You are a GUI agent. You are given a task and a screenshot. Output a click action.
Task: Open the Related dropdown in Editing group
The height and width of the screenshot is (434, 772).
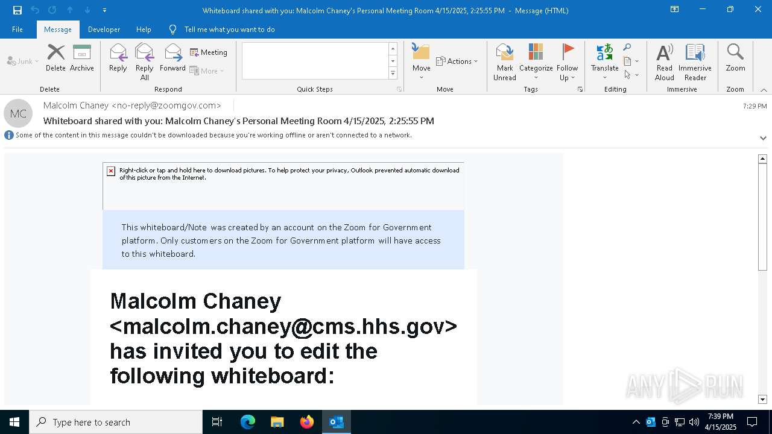click(631, 61)
